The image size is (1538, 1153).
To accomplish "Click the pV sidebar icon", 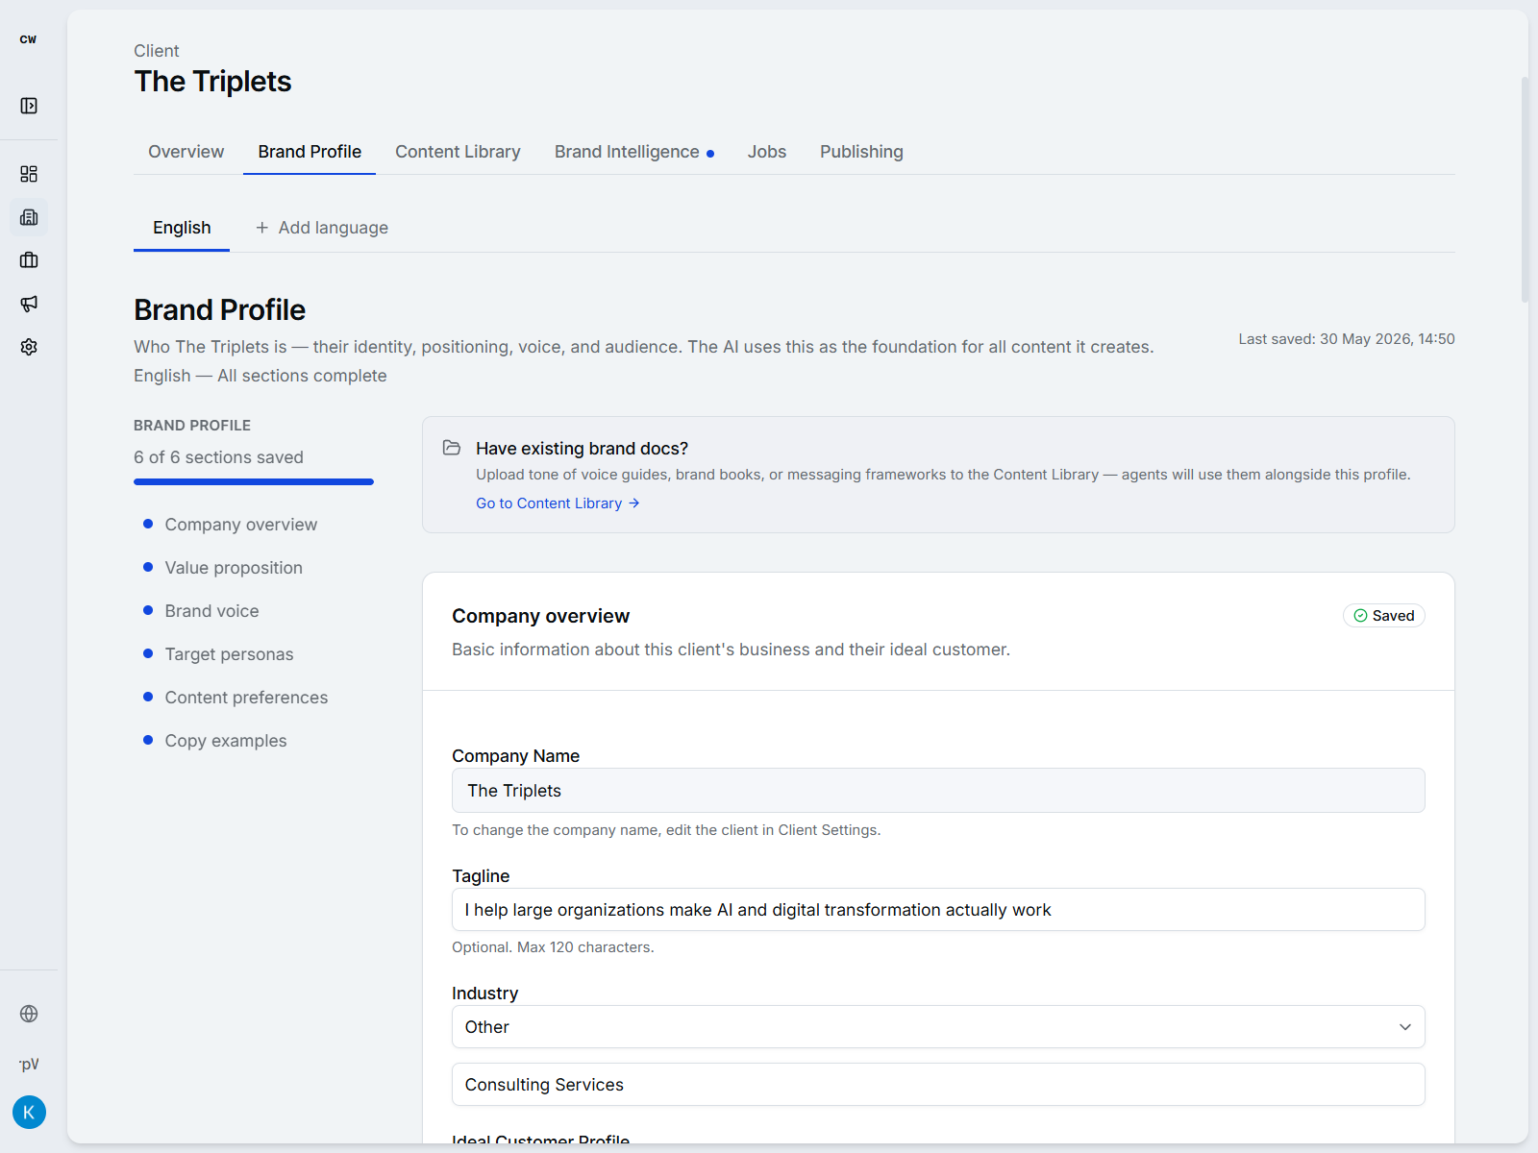I will pos(29,1064).
